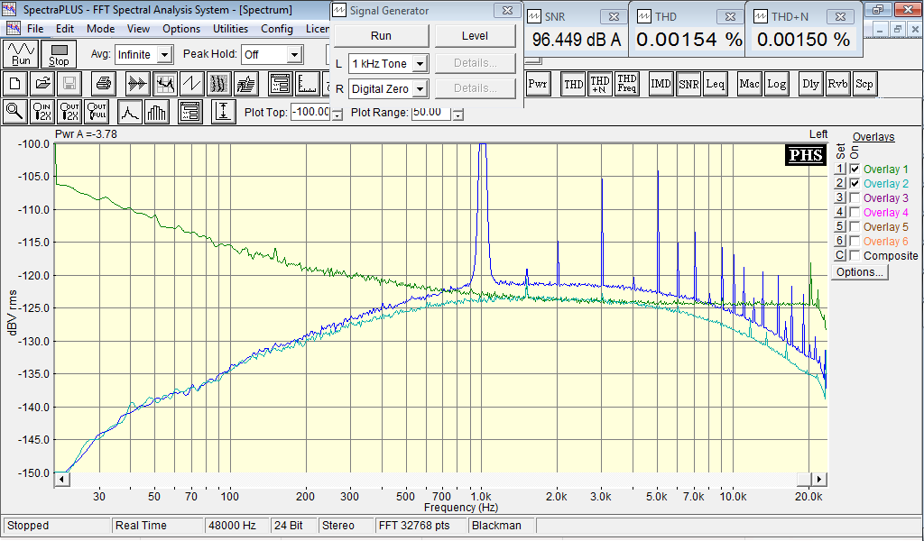Screen dimensions: 924x541
Task: Open the Scp scope button
Action: (x=864, y=84)
